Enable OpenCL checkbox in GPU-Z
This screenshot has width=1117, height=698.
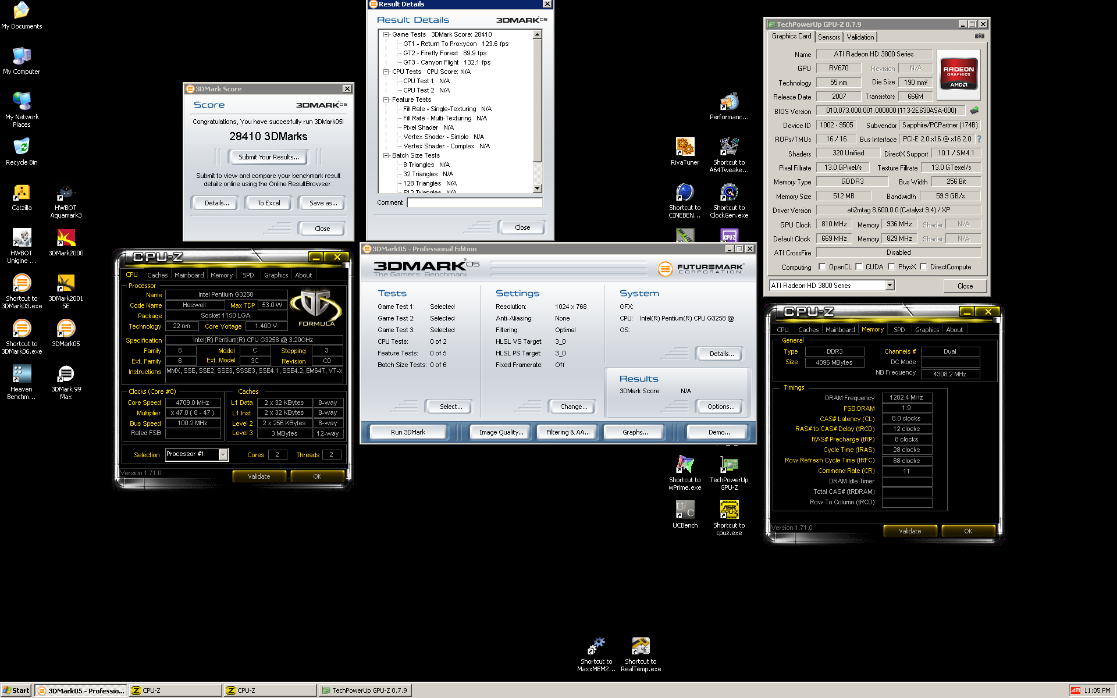[822, 267]
